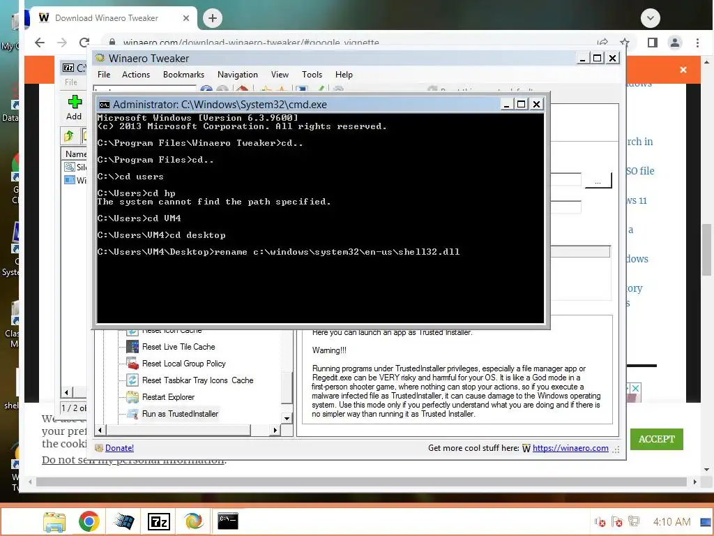Click the green ACCEPT cookie button
Viewport: 714px width, 536px height.
point(657,440)
